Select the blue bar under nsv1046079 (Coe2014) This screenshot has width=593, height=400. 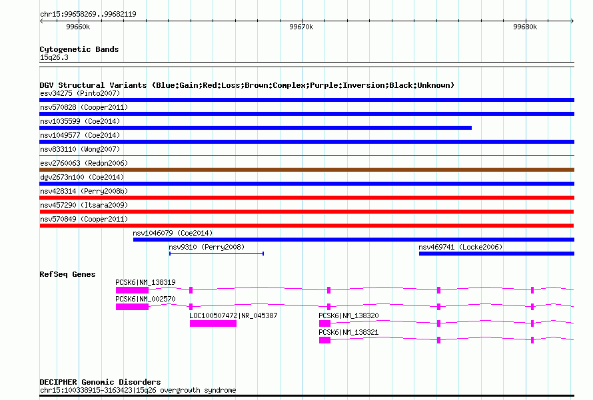point(354,240)
